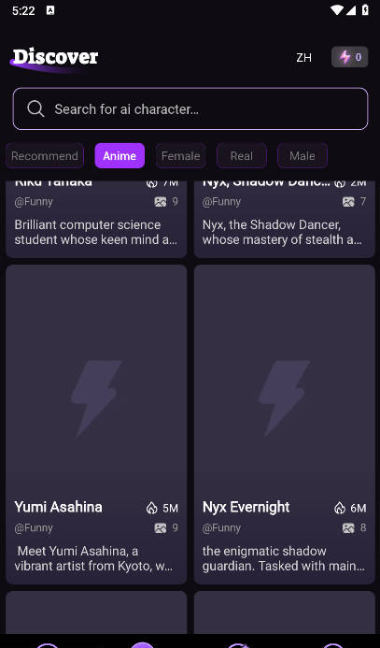
Task: Select the Recommend category tab
Action: (x=45, y=156)
